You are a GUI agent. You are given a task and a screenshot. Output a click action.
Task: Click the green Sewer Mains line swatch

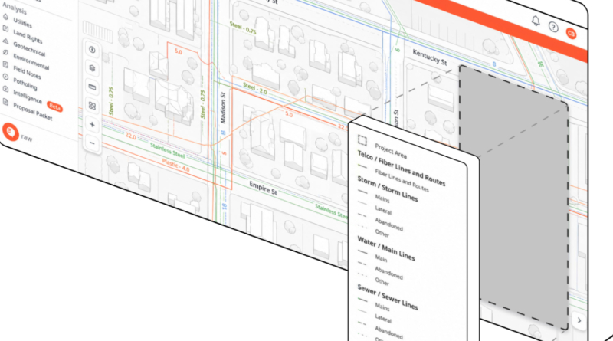pyautogui.click(x=362, y=300)
